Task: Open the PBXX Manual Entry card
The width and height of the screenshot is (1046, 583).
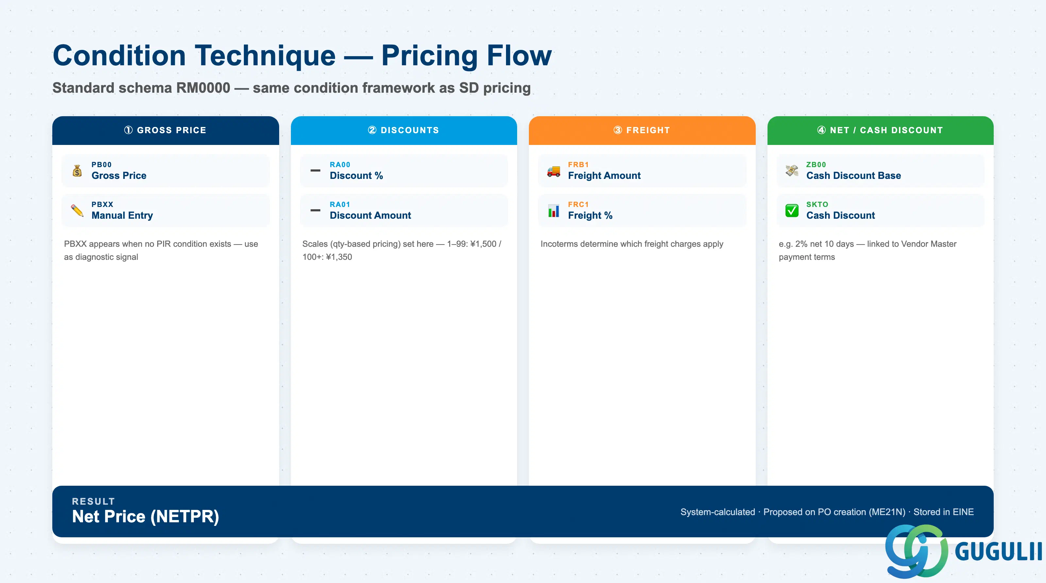Action: (x=166, y=211)
